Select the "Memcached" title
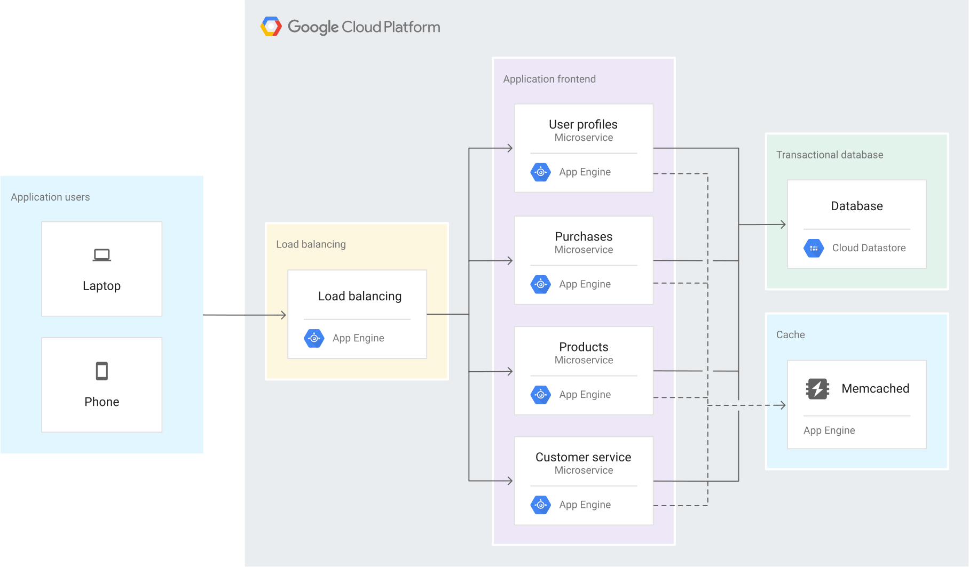This screenshot has height=567, width=969. click(875, 389)
